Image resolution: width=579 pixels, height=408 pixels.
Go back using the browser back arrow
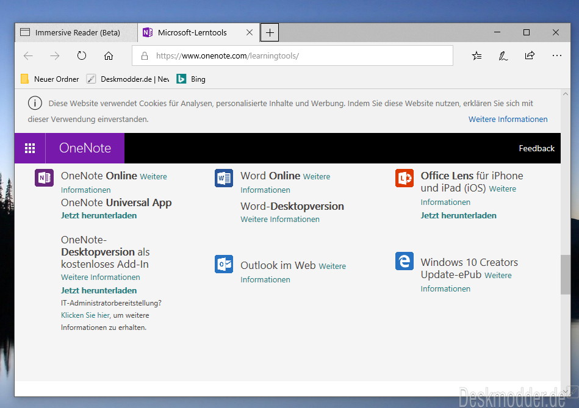(28, 55)
